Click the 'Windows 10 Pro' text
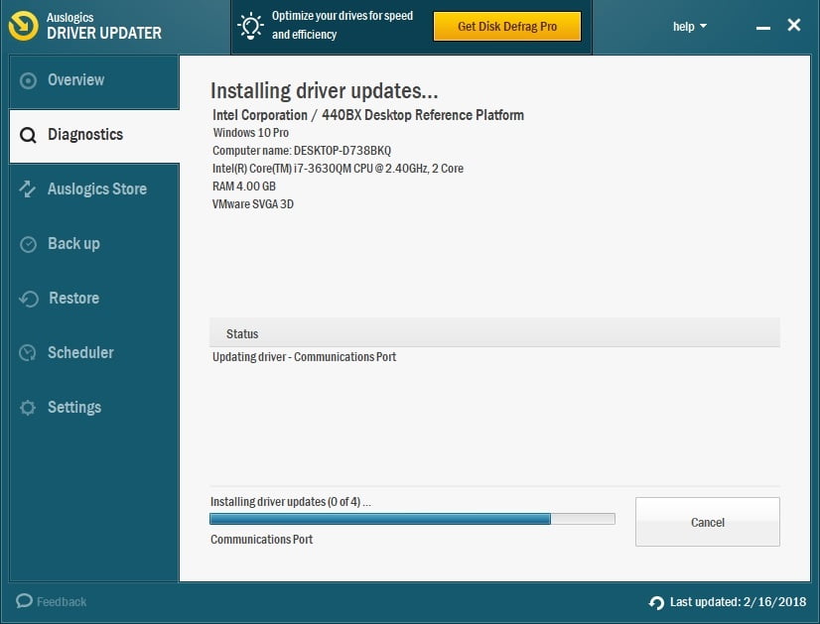 coord(250,133)
